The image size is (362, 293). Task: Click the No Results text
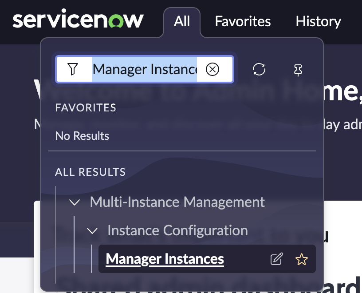[x=82, y=136]
